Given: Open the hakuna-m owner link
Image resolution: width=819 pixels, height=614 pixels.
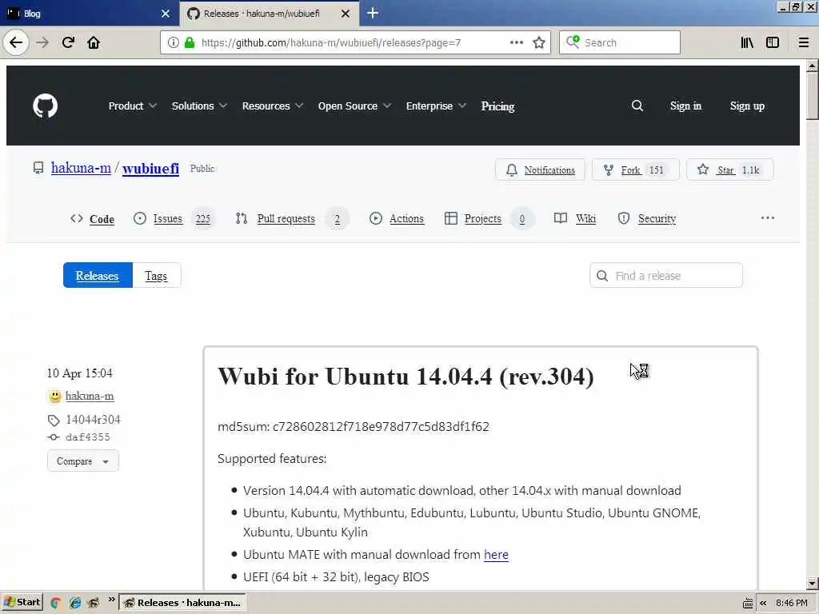Looking at the screenshot, I should [81, 168].
